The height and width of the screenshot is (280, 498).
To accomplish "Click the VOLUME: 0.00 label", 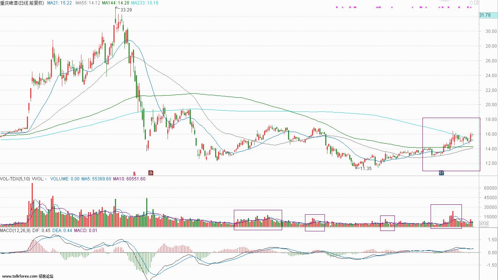I will click(x=65, y=179).
